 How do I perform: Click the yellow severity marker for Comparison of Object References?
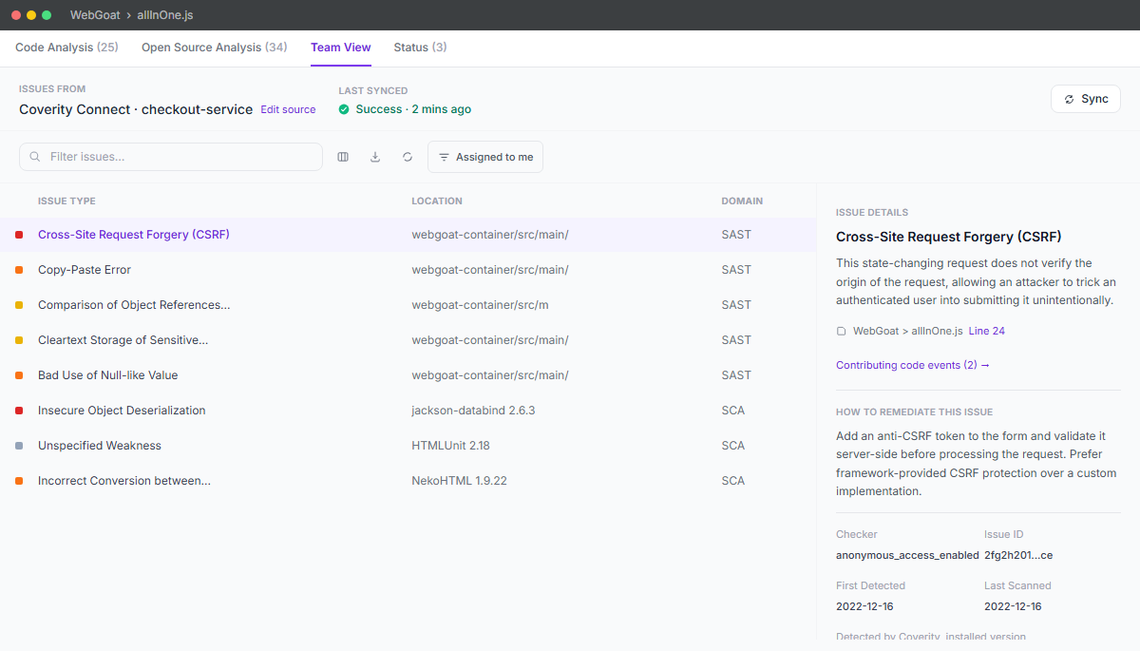click(19, 305)
